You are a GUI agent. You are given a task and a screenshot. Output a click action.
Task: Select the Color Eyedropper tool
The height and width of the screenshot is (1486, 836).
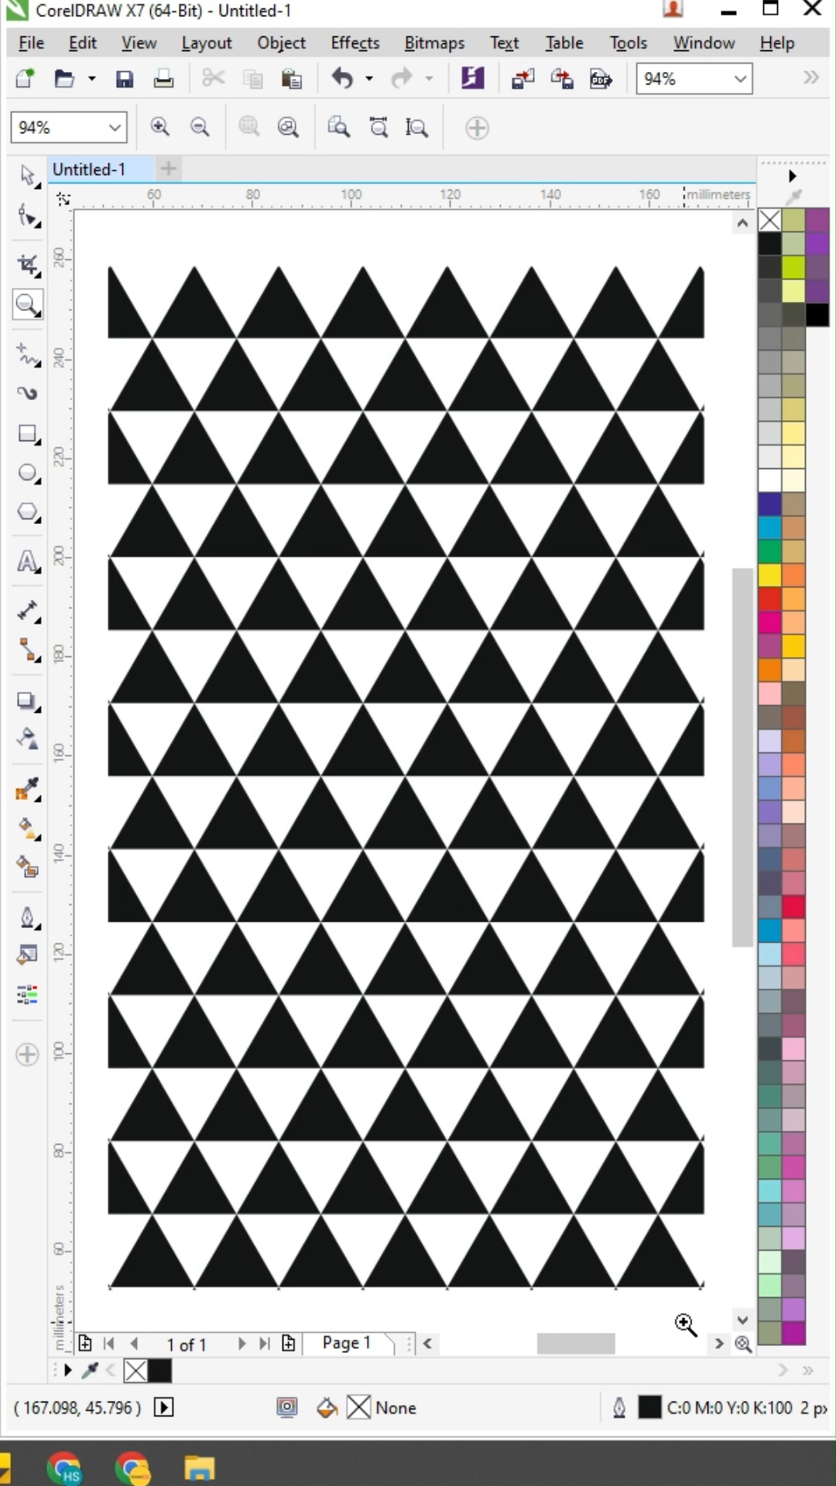click(28, 789)
